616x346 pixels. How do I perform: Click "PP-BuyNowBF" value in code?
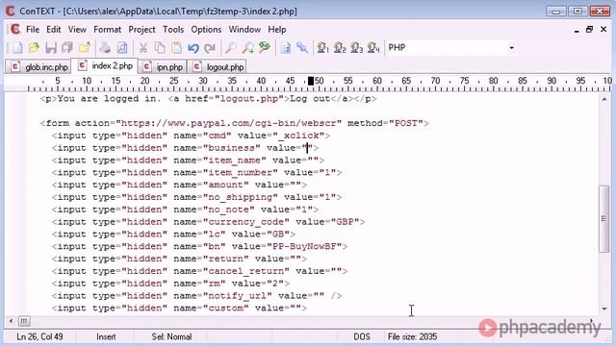pyautogui.click(x=304, y=247)
